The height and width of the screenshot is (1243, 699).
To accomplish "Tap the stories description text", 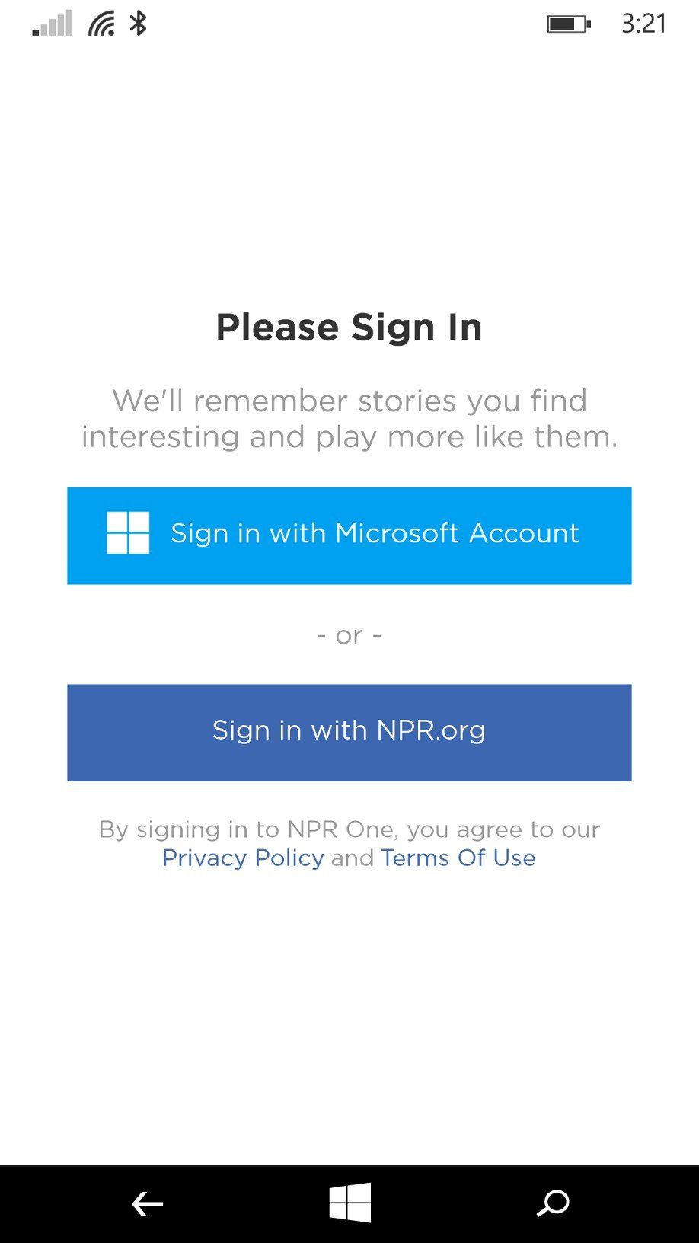I will (x=349, y=418).
